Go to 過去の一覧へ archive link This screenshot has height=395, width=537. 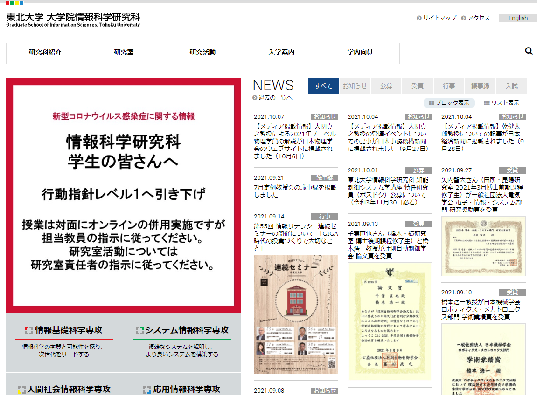tap(275, 98)
